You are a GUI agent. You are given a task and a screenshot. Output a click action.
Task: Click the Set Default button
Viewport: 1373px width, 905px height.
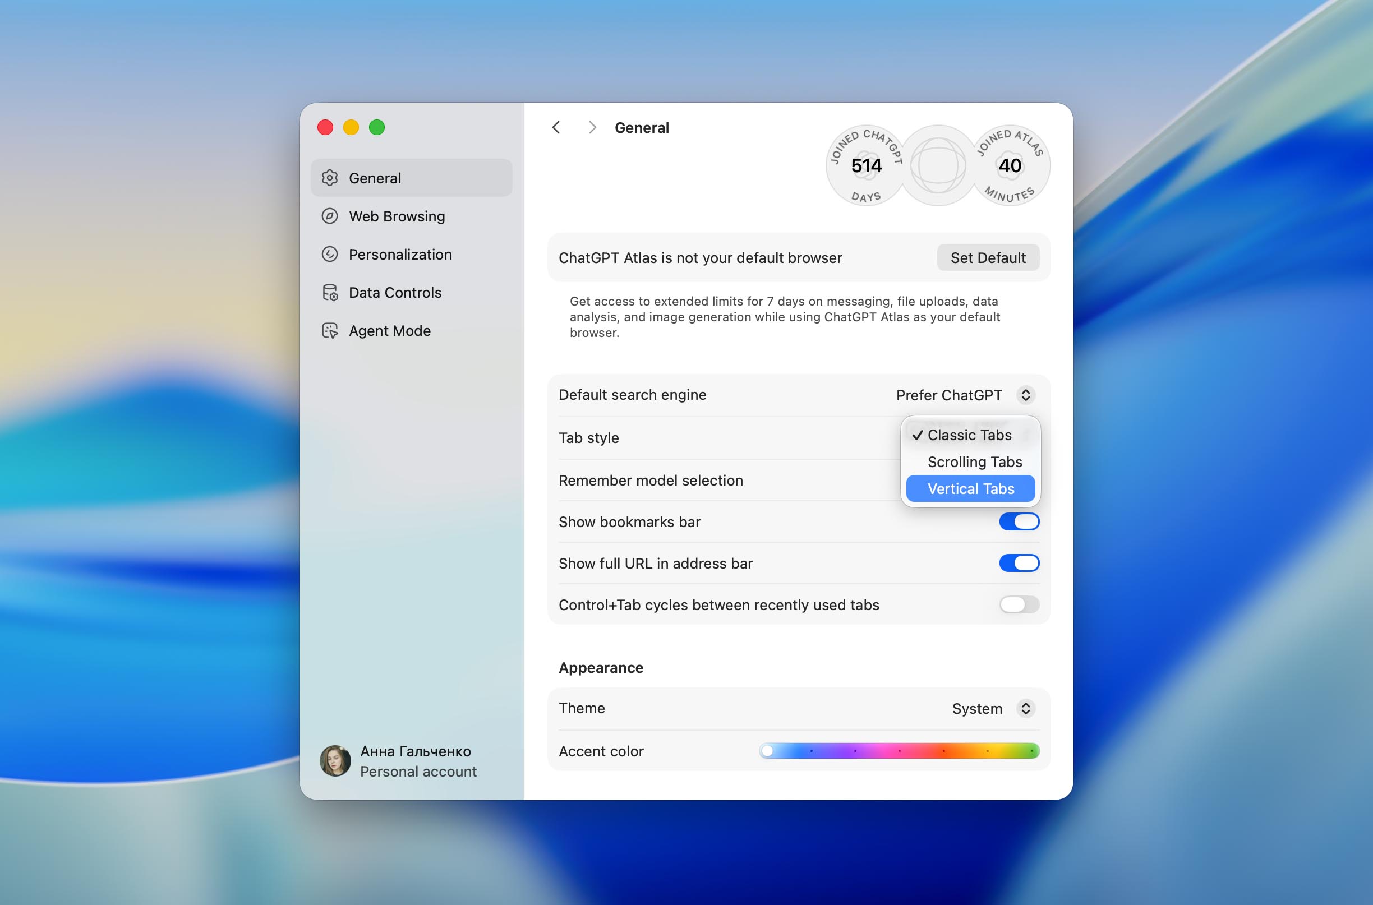pos(987,257)
